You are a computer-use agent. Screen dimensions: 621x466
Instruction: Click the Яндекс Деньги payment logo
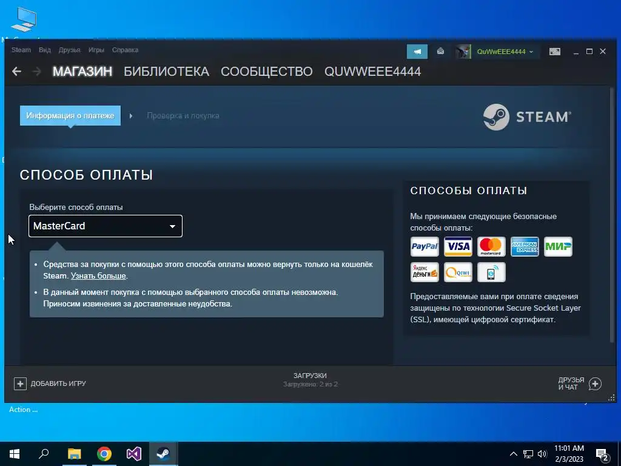pyautogui.click(x=425, y=272)
